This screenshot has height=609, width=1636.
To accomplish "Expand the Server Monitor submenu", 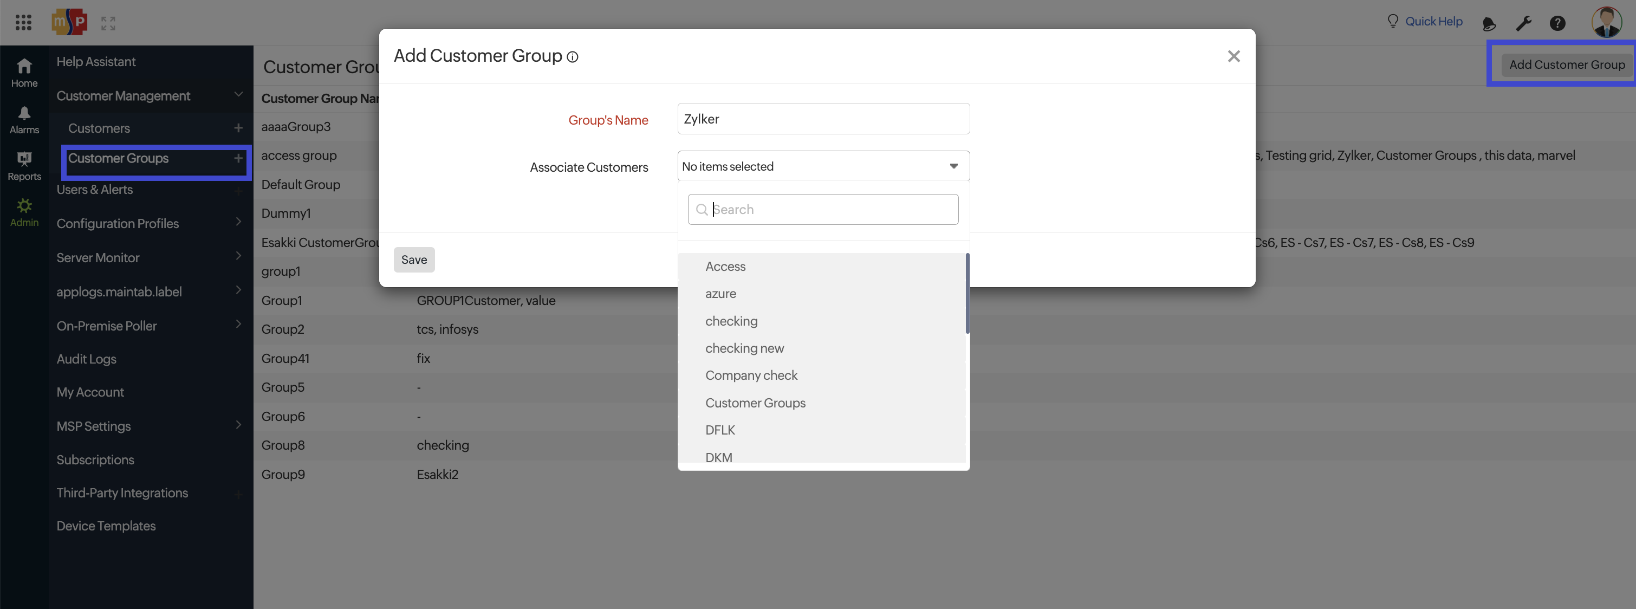I will 99,257.
